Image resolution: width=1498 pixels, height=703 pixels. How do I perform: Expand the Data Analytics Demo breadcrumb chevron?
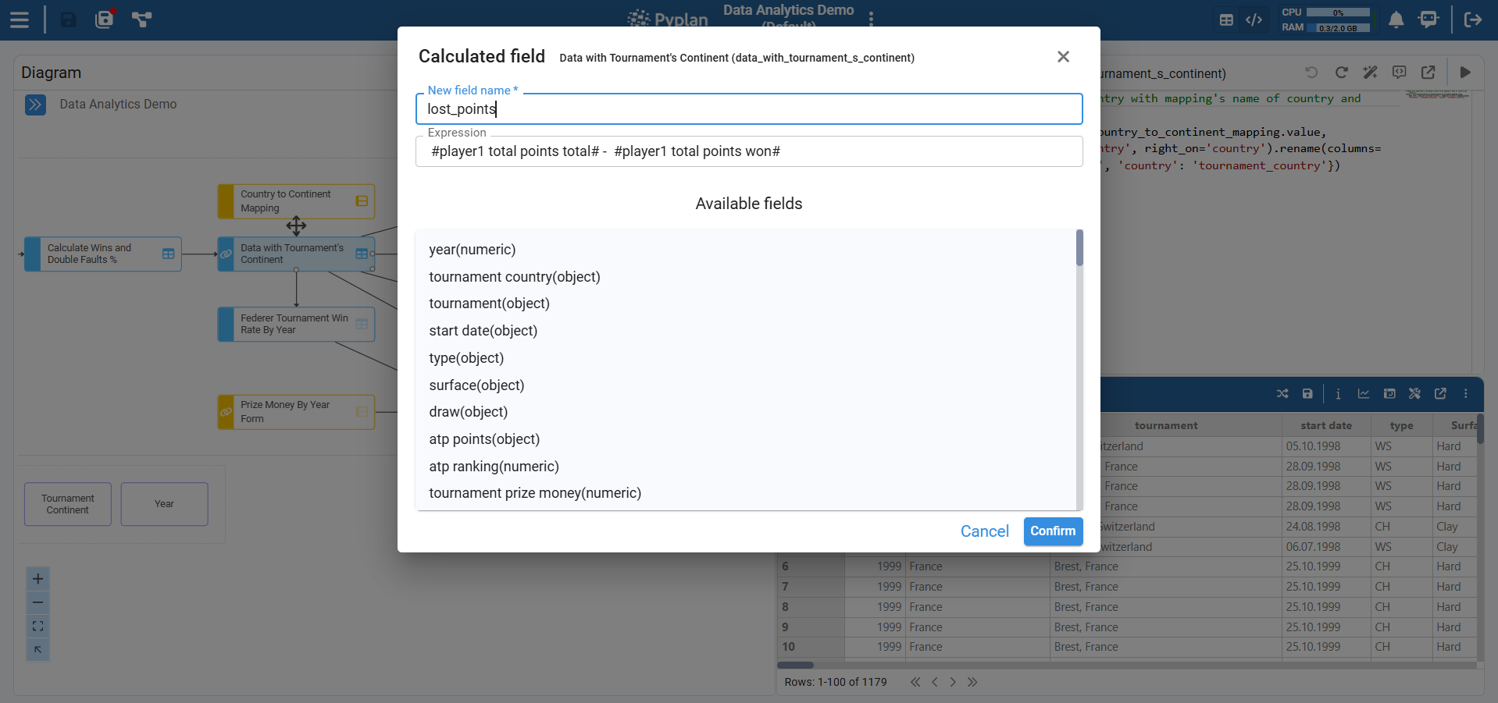point(35,105)
